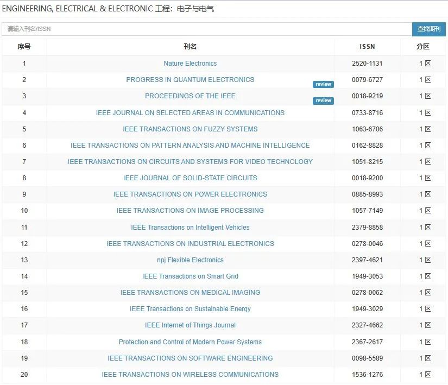Click the 刊名 column header
The image size is (448, 385).
click(190, 47)
